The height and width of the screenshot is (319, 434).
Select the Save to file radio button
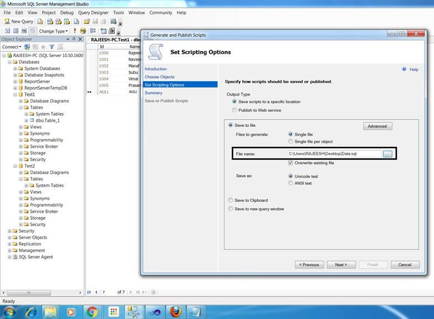(x=230, y=125)
